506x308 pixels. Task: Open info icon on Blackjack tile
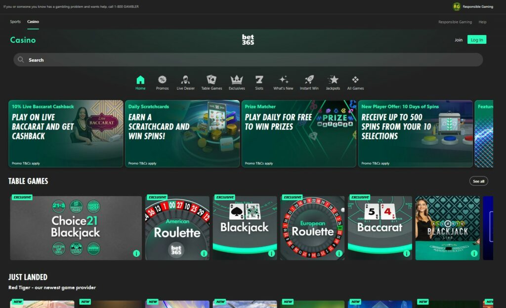(x=271, y=254)
